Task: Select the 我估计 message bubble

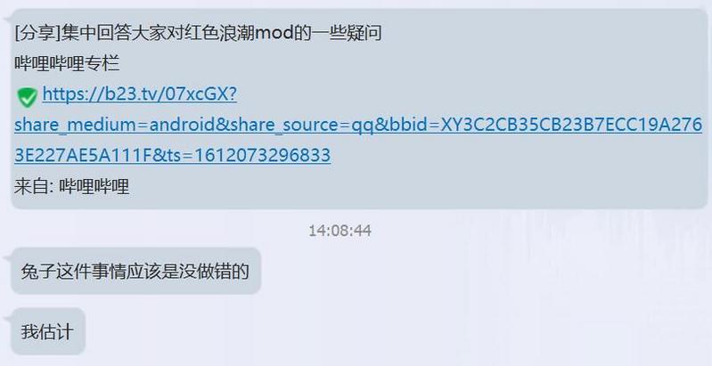Action: [48, 331]
